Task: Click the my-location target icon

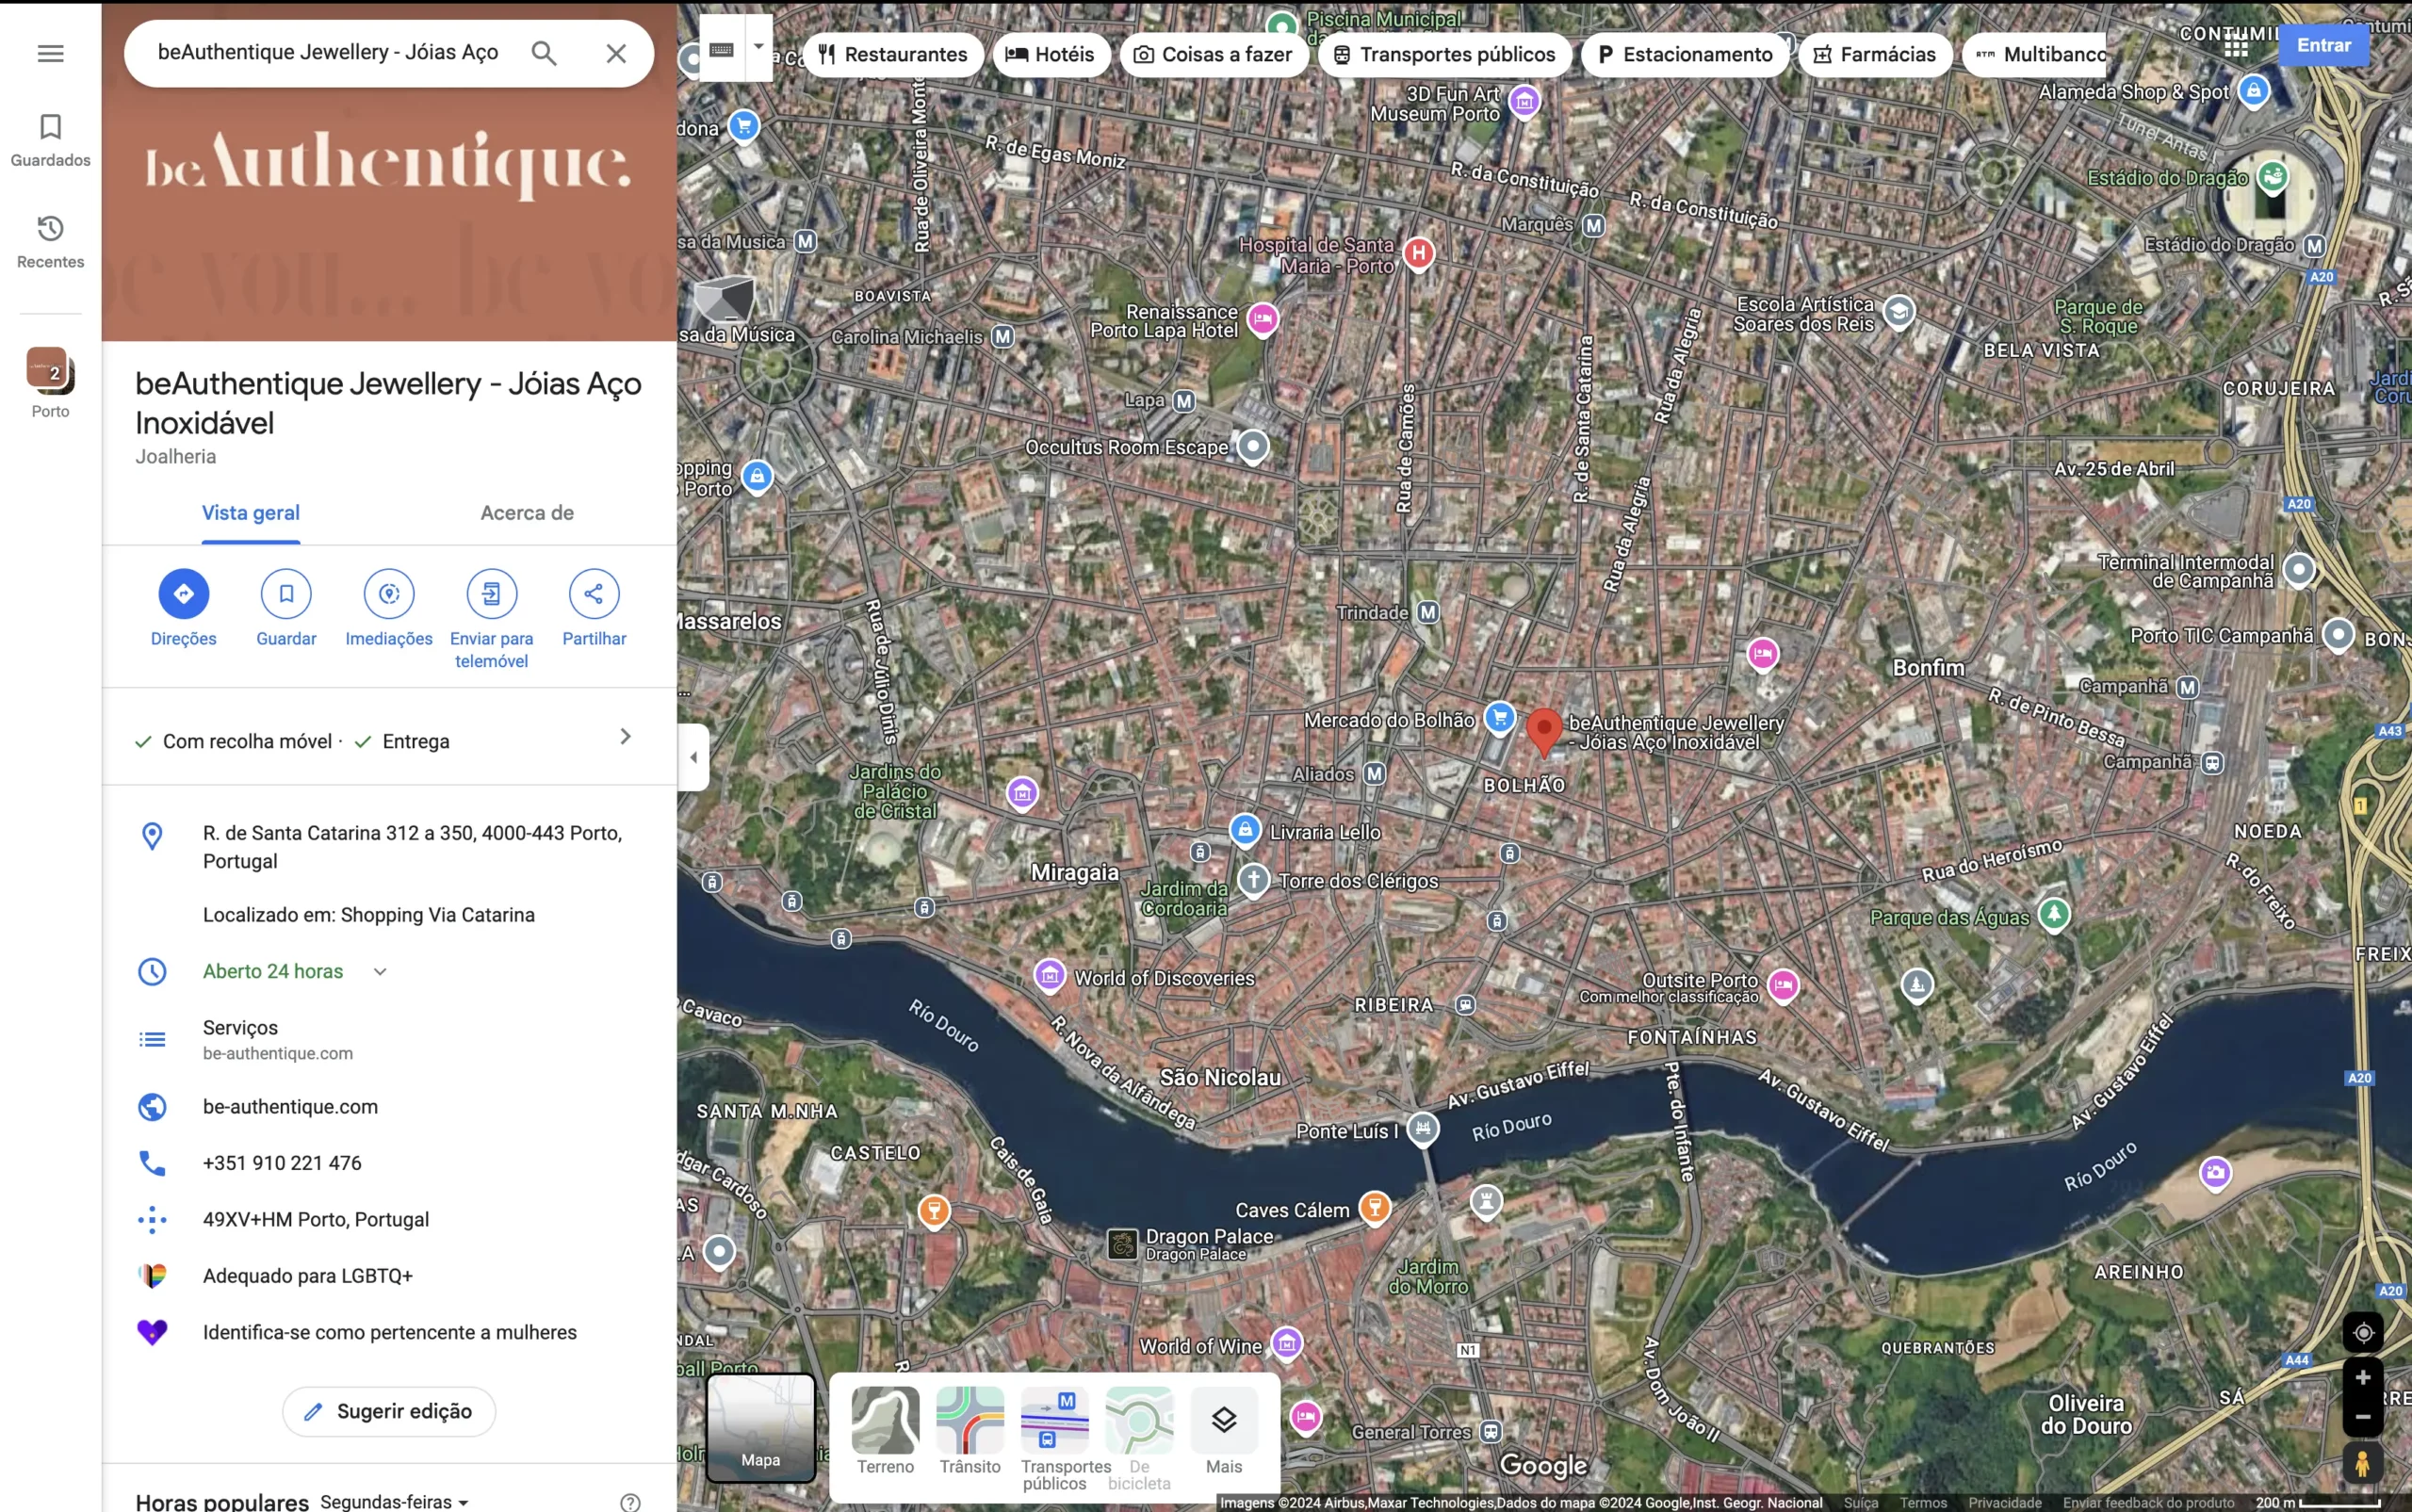Action: pos(2362,1332)
